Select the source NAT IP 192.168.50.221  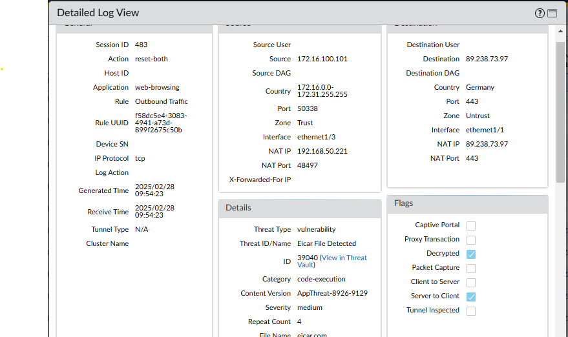click(322, 151)
